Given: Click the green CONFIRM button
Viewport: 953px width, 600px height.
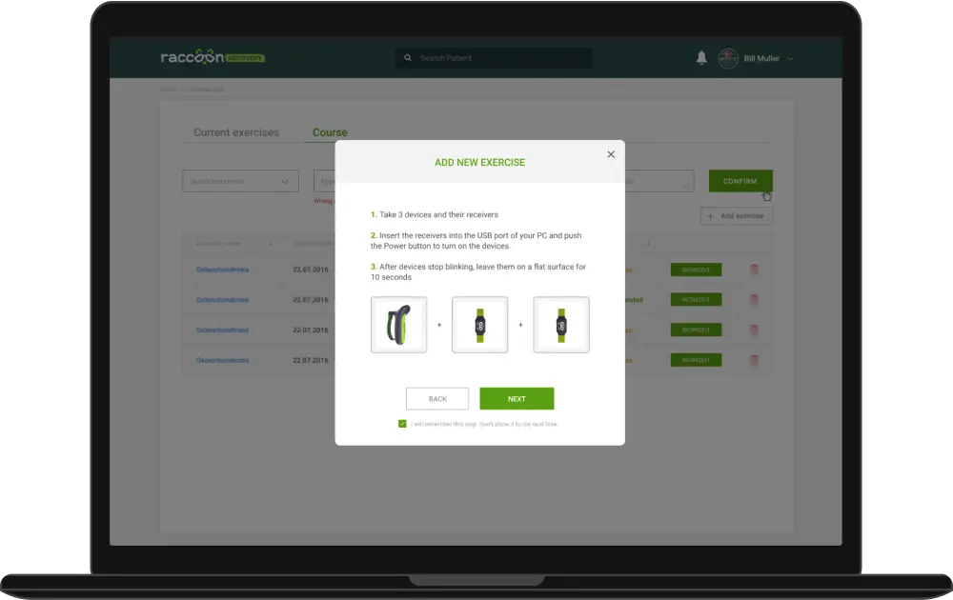Looking at the screenshot, I should click(x=740, y=181).
